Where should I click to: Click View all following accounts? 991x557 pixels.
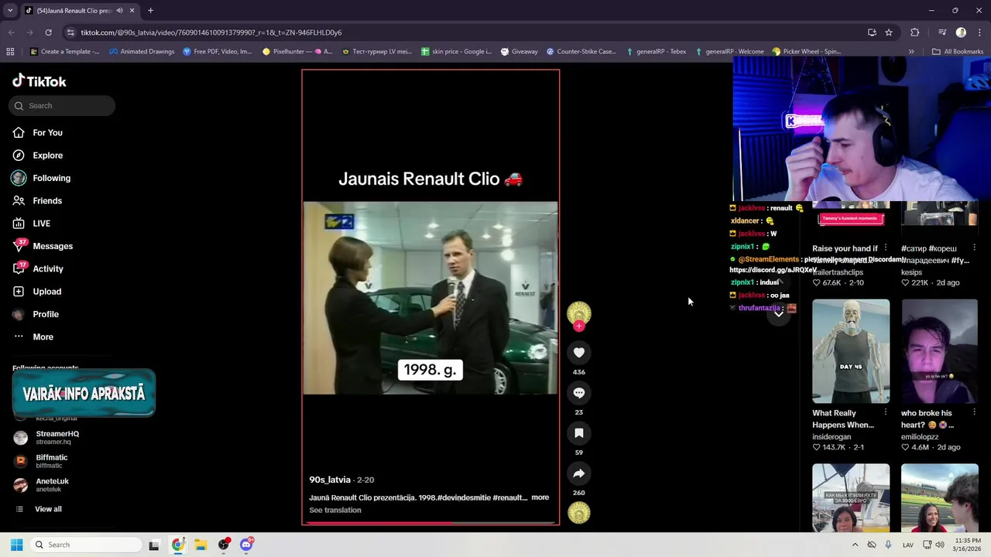(x=48, y=509)
